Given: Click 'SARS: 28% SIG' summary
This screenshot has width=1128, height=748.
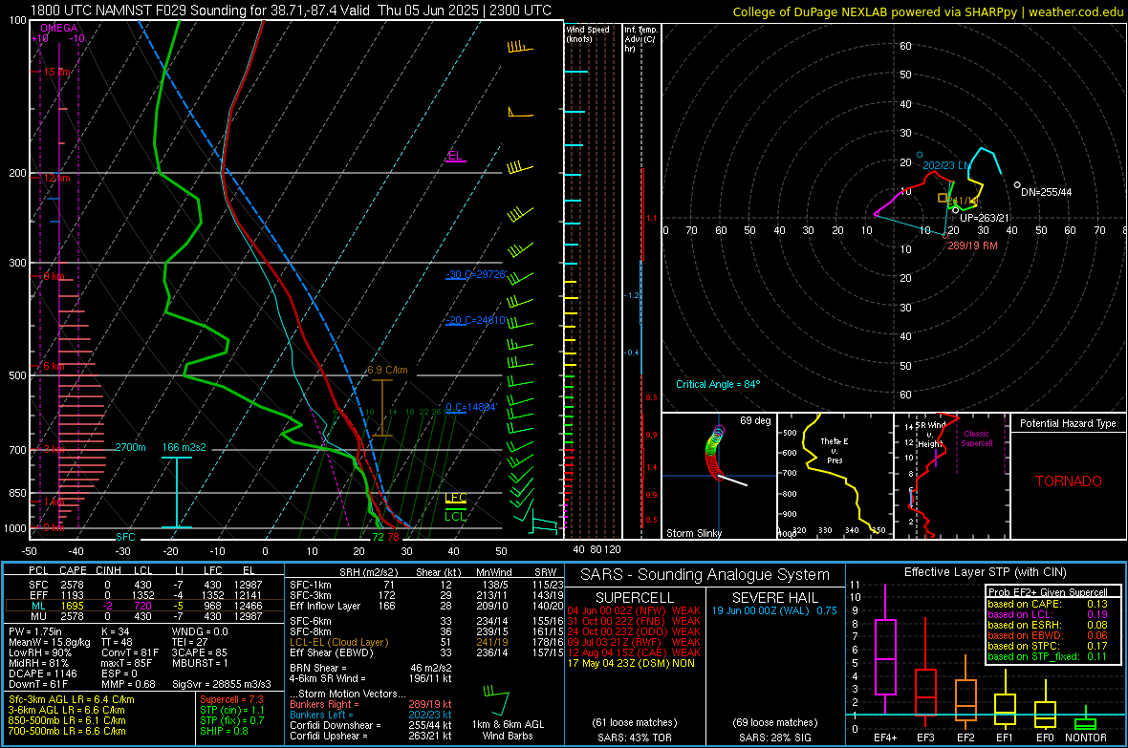Looking at the screenshot, I should [774, 737].
